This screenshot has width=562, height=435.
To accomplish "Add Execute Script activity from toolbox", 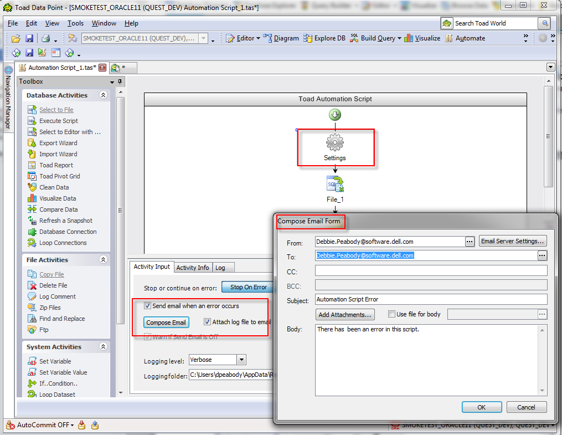I will (53, 121).
